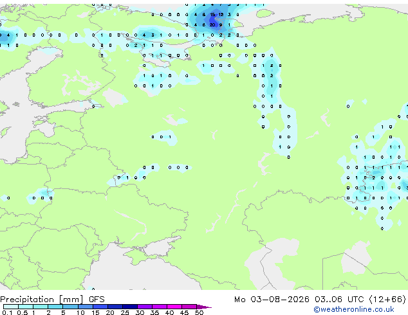Viewport: 408px width, 315px height.
Task: Click the '12' precipitation value on the map
Action: click(221, 15)
